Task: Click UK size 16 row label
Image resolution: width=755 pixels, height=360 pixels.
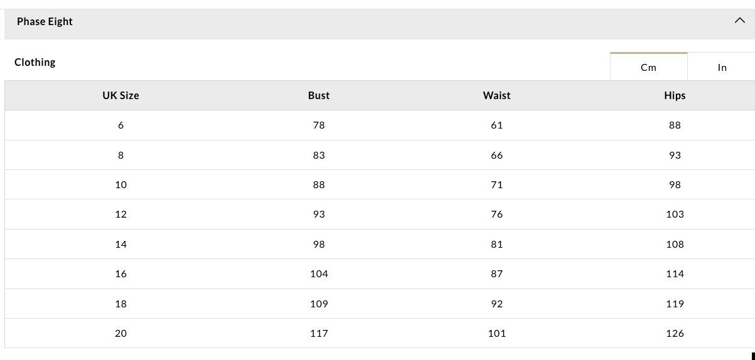Action: pos(121,273)
